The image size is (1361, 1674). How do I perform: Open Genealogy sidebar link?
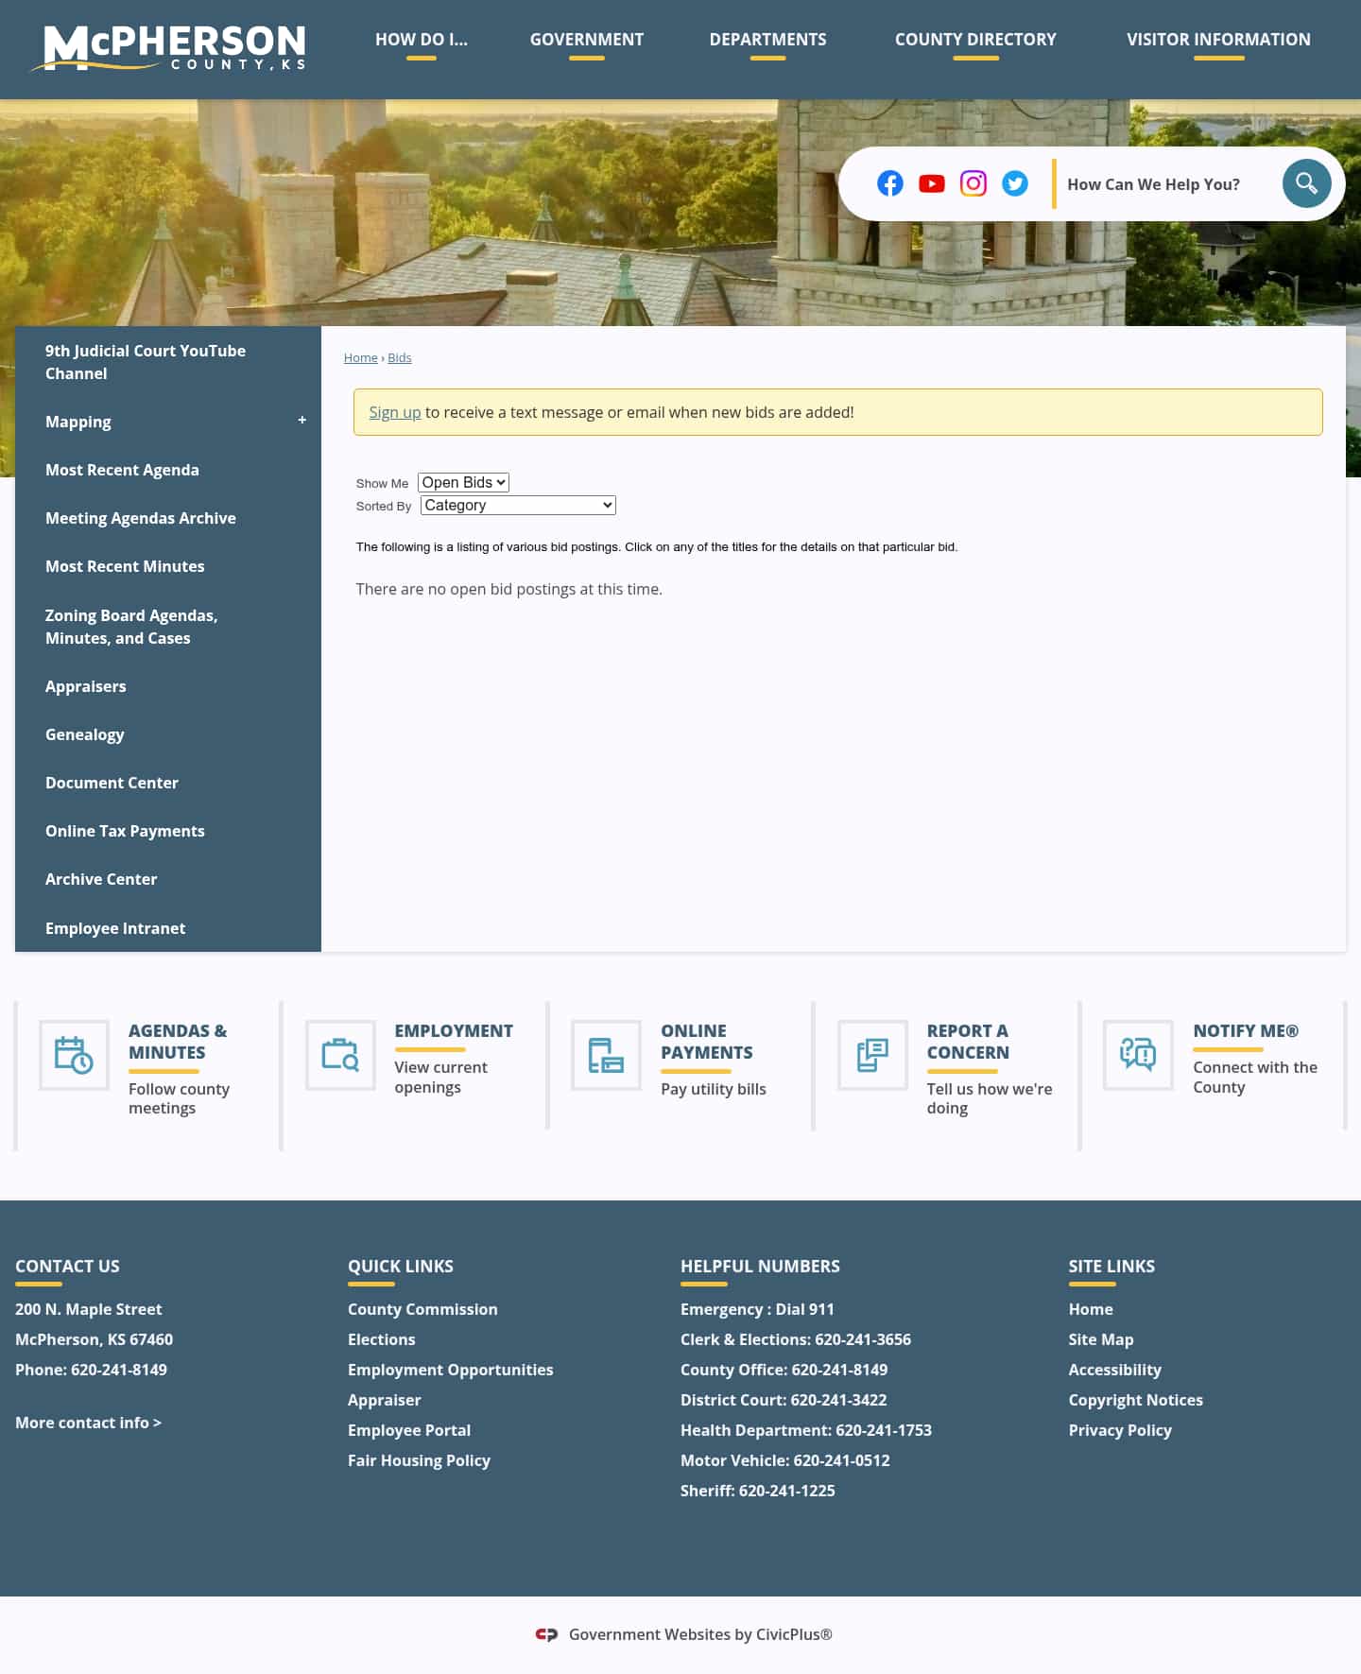pos(168,734)
